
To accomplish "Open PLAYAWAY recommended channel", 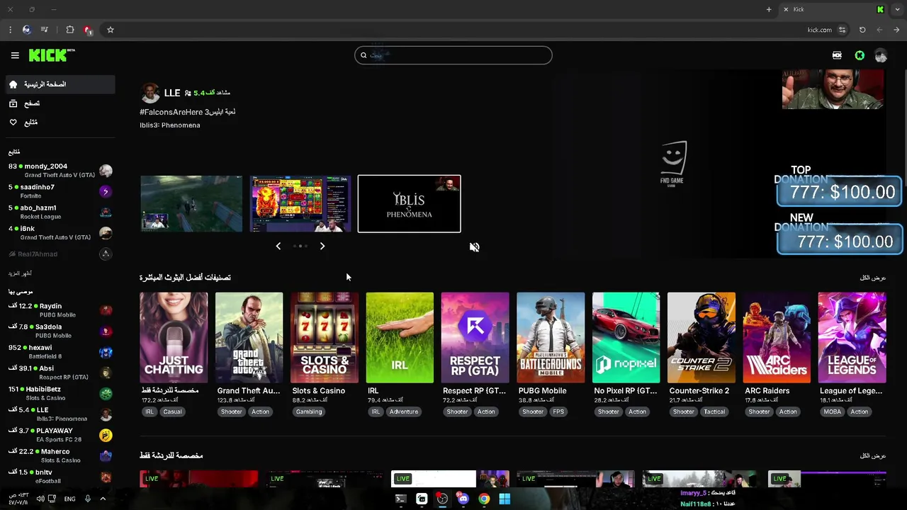I will coord(60,435).
